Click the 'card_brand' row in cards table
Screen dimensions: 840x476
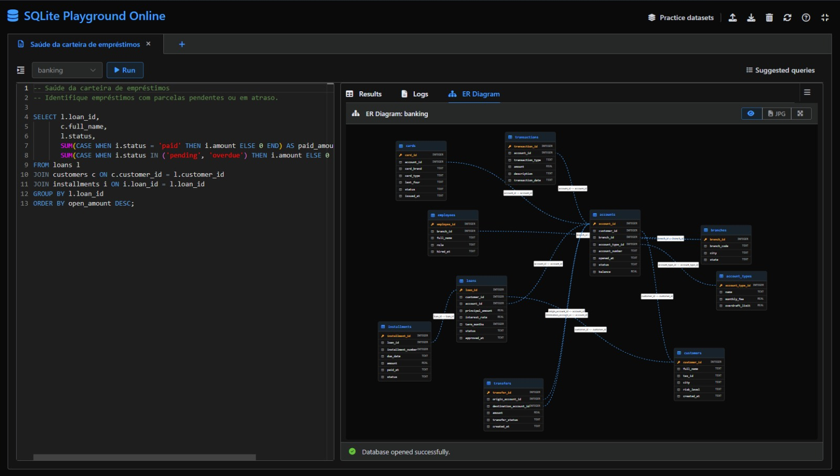(421, 168)
